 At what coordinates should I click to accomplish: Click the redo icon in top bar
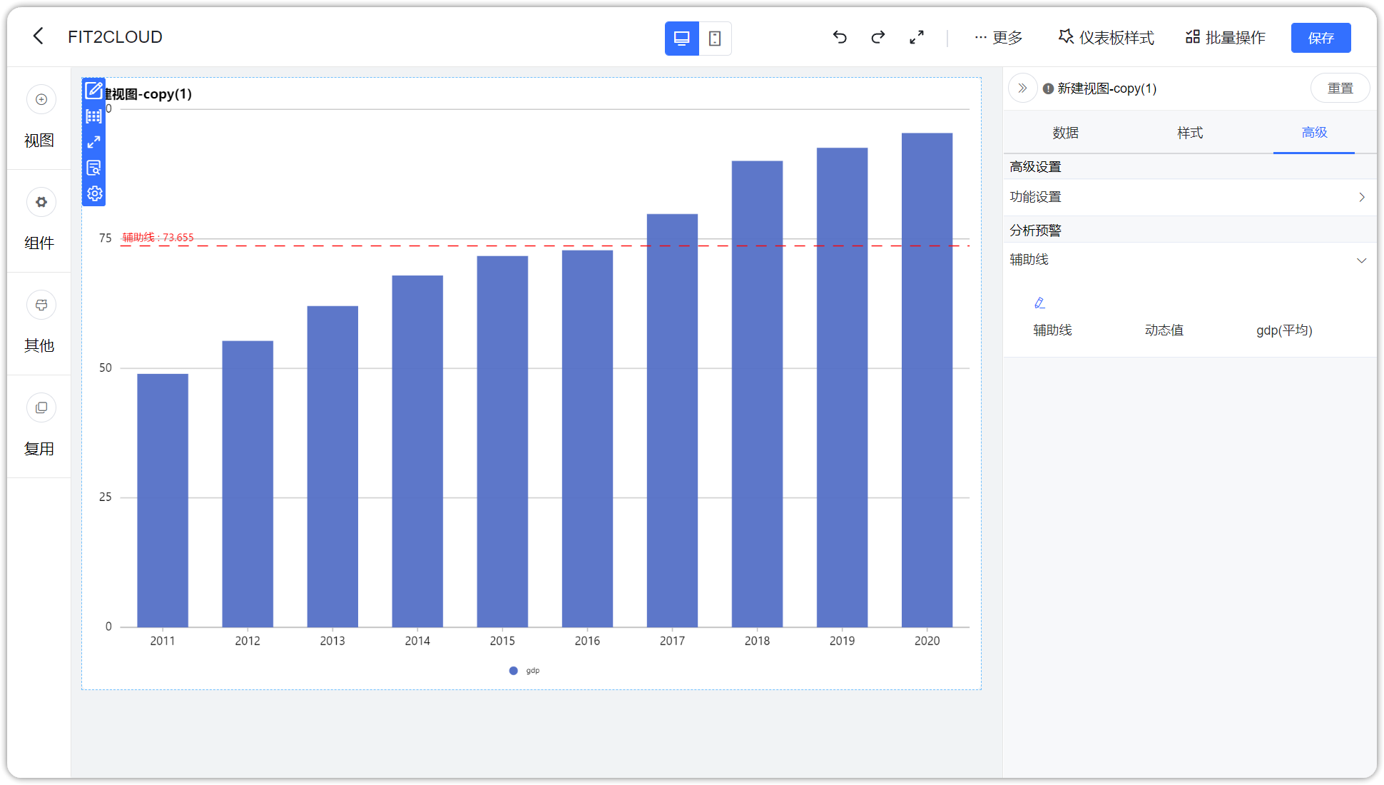tap(877, 37)
